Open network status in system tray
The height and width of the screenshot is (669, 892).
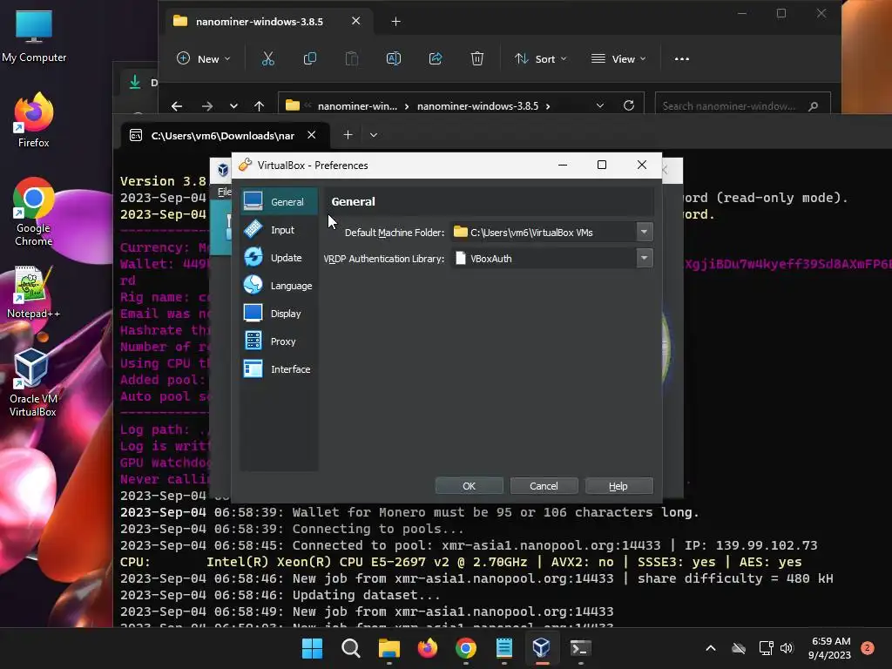pyautogui.click(x=766, y=648)
